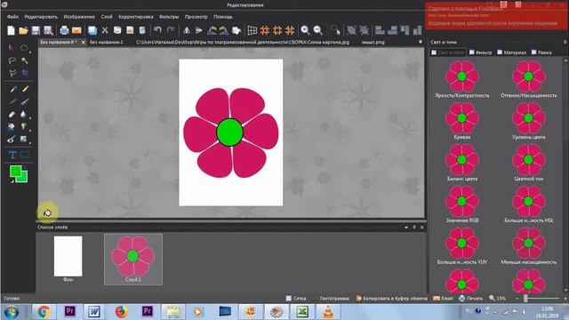Image resolution: width=569 pixels, height=320 pixels.
Task: Open the Изображение menu
Action: coord(79,17)
